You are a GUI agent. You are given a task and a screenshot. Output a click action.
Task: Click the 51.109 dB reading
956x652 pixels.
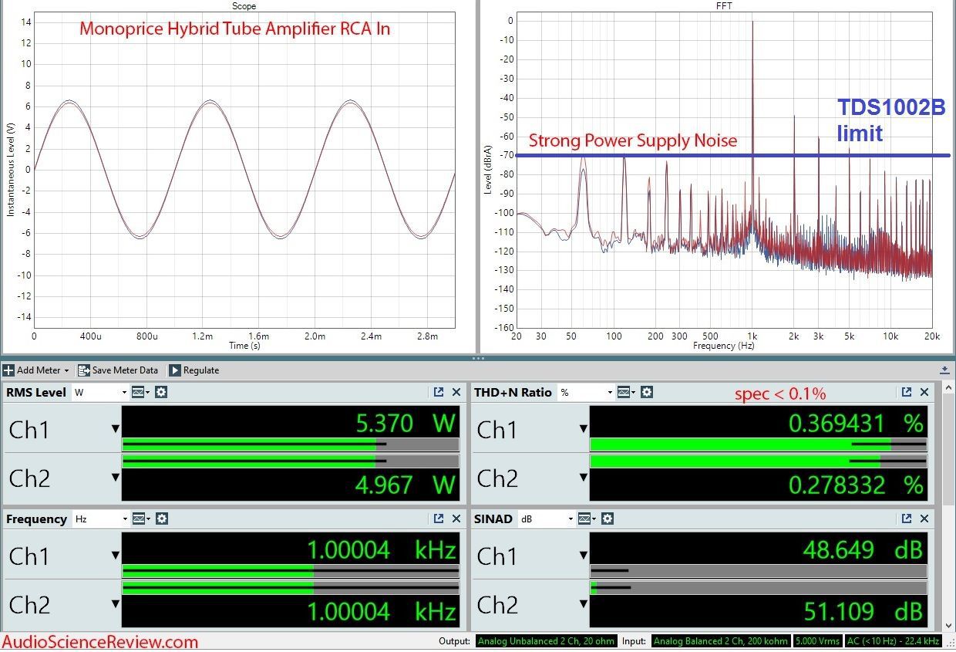[864, 611]
